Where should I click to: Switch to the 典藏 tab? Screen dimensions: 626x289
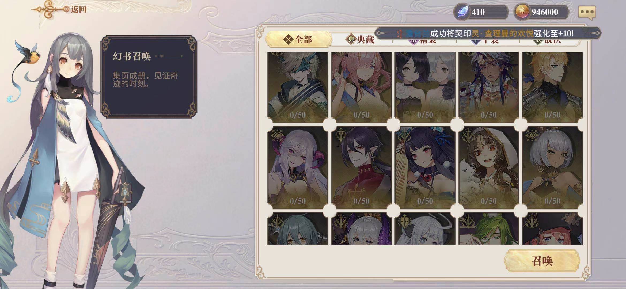pos(360,40)
